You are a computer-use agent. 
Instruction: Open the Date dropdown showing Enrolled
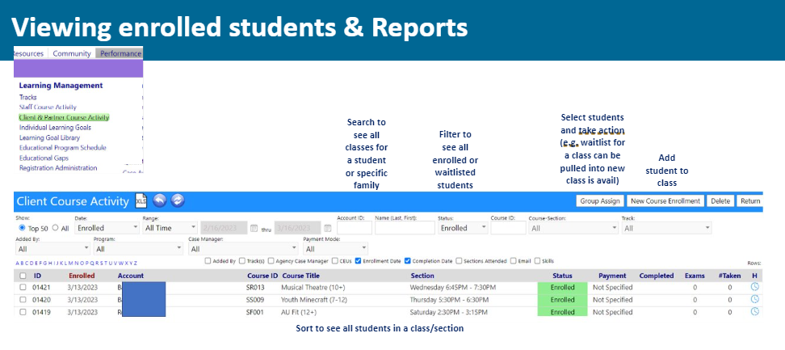[x=107, y=228]
